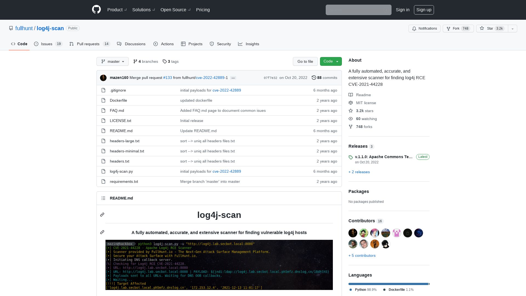Viewport: 526px width, 296px height.
Task: Expand the star lists dropdown arrow
Action: pyautogui.click(x=513, y=29)
